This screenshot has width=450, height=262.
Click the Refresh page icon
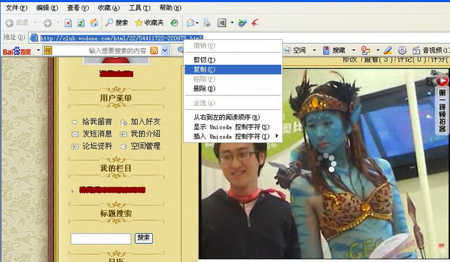(81, 23)
